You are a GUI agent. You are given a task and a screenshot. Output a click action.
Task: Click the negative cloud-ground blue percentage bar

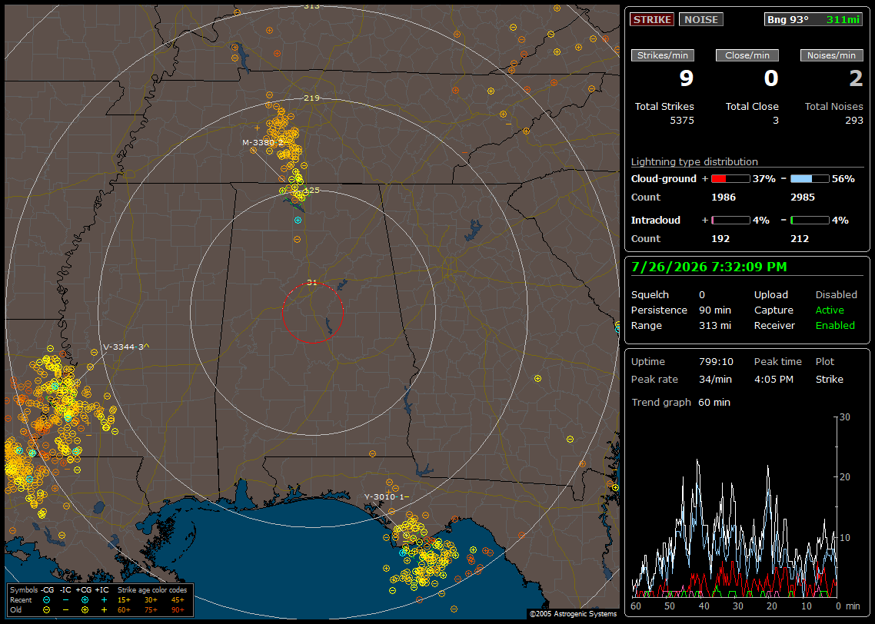click(810, 179)
